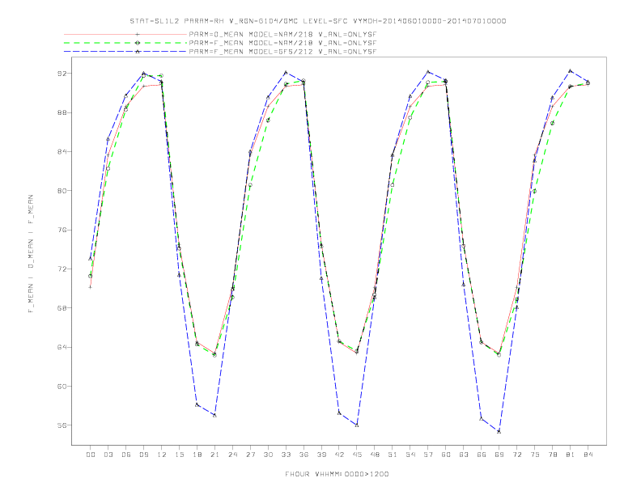Click y-axis tick label 72

(x=62, y=269)
